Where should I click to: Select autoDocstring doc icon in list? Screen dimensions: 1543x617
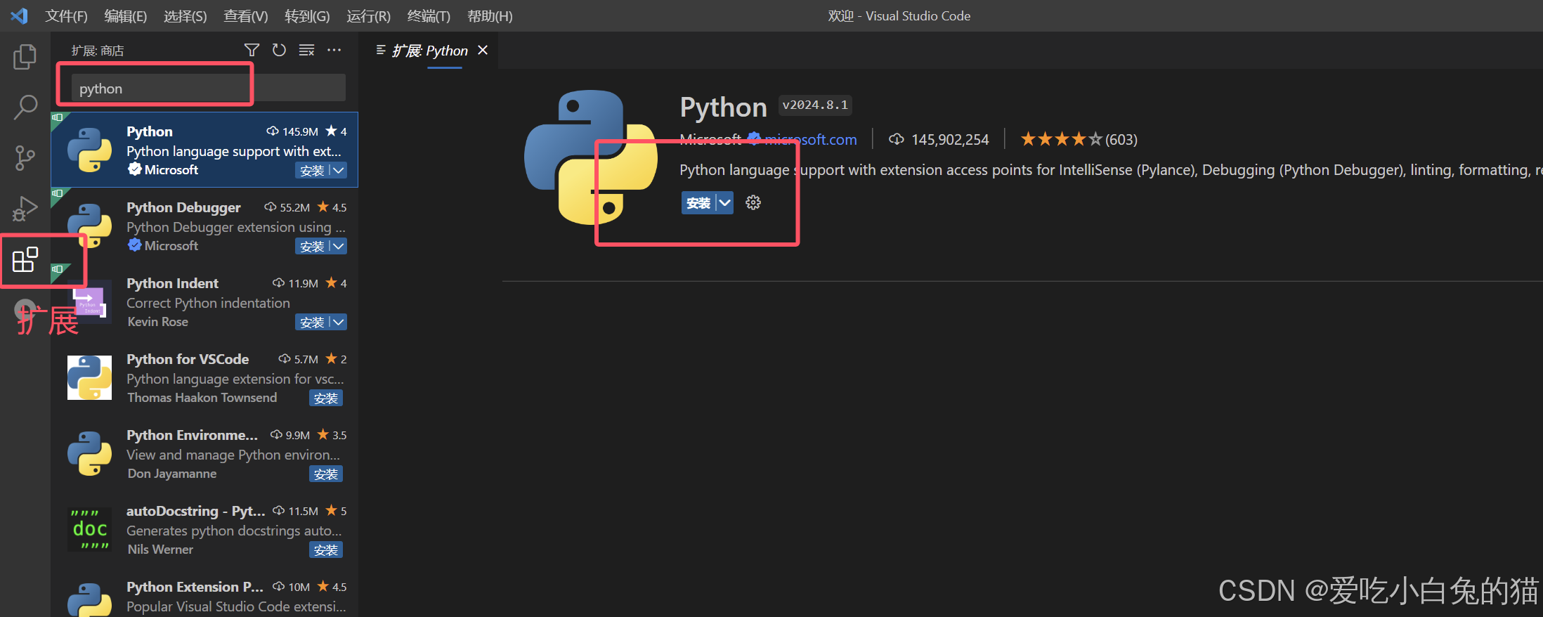89,530
